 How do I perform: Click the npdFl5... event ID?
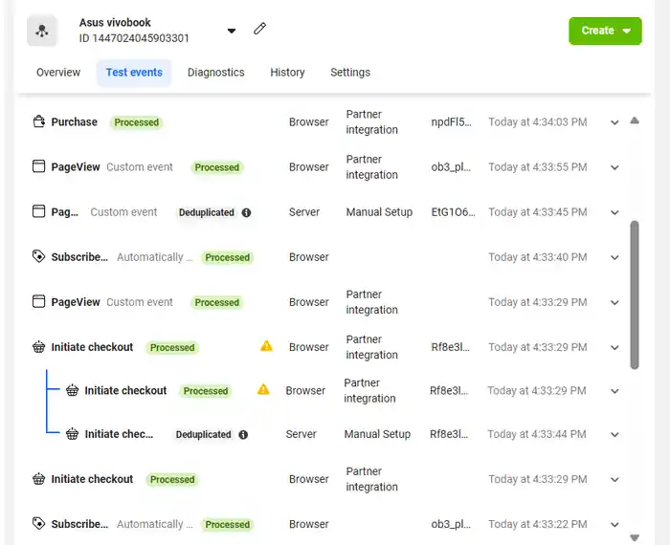tap(451, 122)
